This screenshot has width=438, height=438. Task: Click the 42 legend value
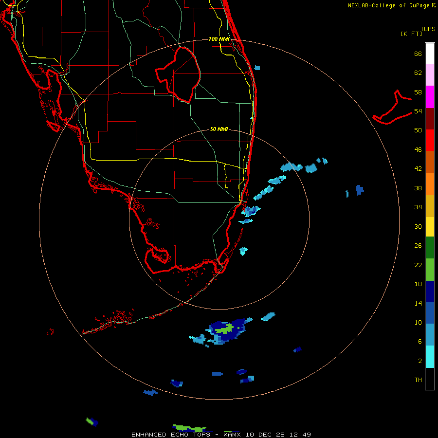click(418, 169)
